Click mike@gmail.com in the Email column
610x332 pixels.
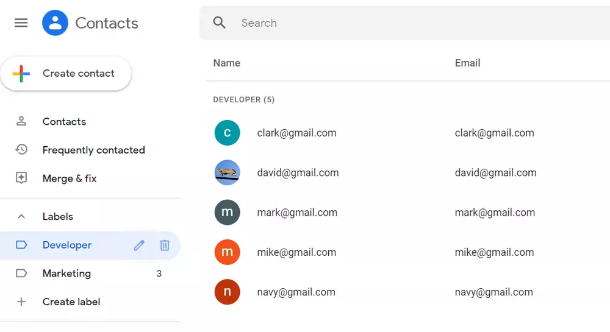[x=494, y=252]
